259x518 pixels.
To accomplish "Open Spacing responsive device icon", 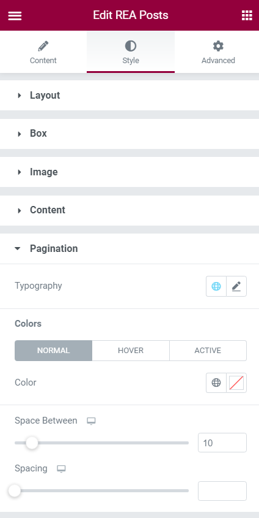I will tap(61, 469).
